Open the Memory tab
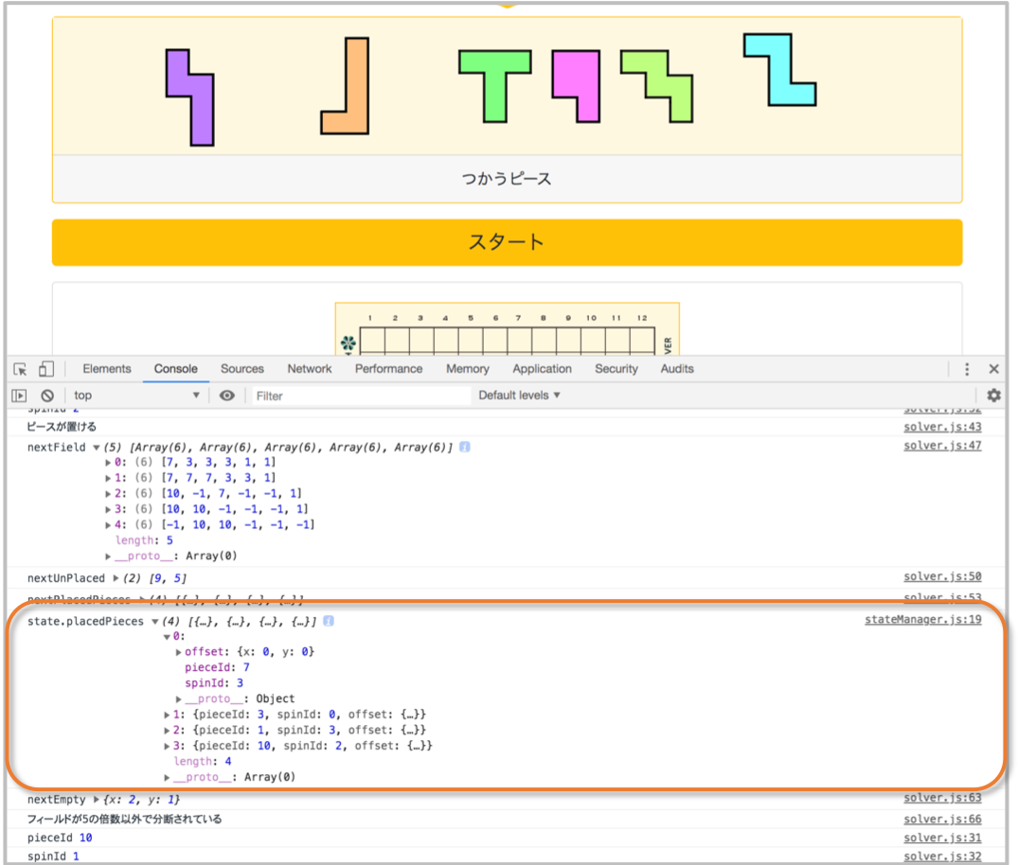 tap(468, 368)
